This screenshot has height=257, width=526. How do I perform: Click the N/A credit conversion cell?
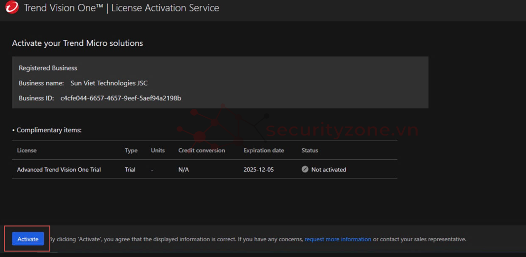point(183,169)
